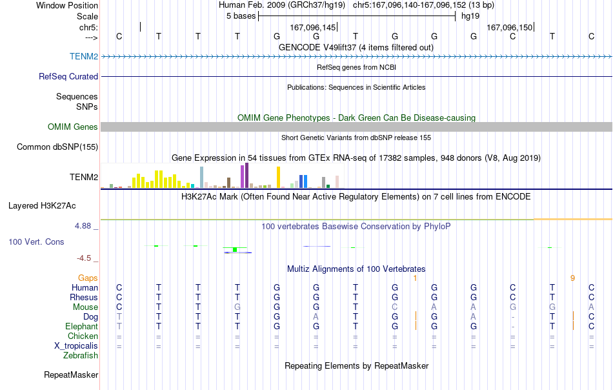Click the orange gap number 1
613x390 pixels.
tap(415, 278)
